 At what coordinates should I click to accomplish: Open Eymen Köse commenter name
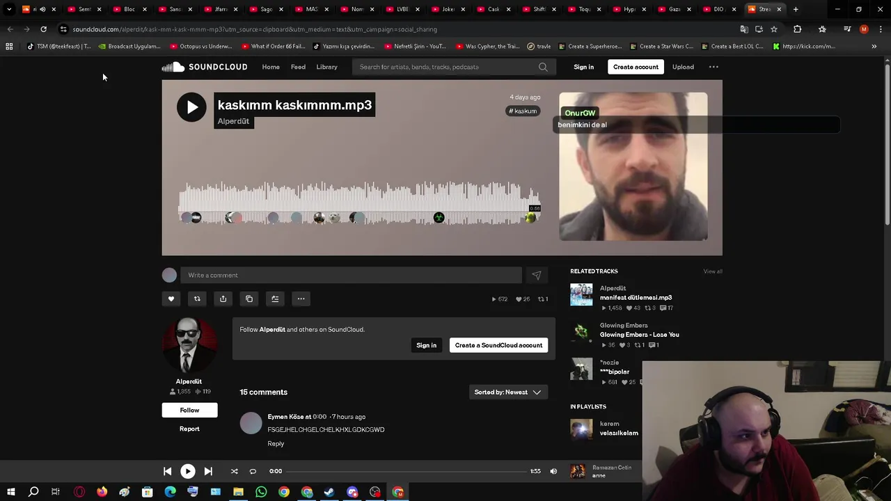click(285, 417)
